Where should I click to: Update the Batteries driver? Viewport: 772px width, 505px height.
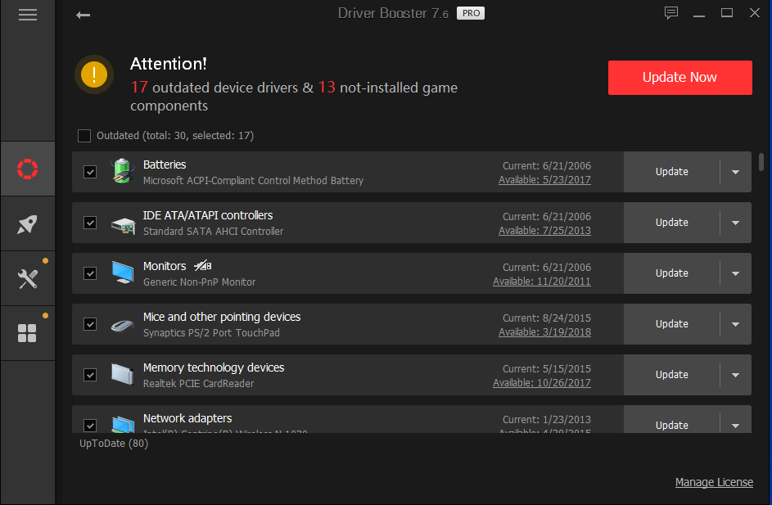pyautogui.click(x=671, y=172)
